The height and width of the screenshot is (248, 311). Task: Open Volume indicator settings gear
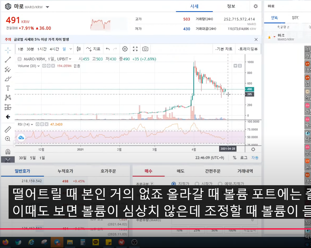(x=49, y=66)
